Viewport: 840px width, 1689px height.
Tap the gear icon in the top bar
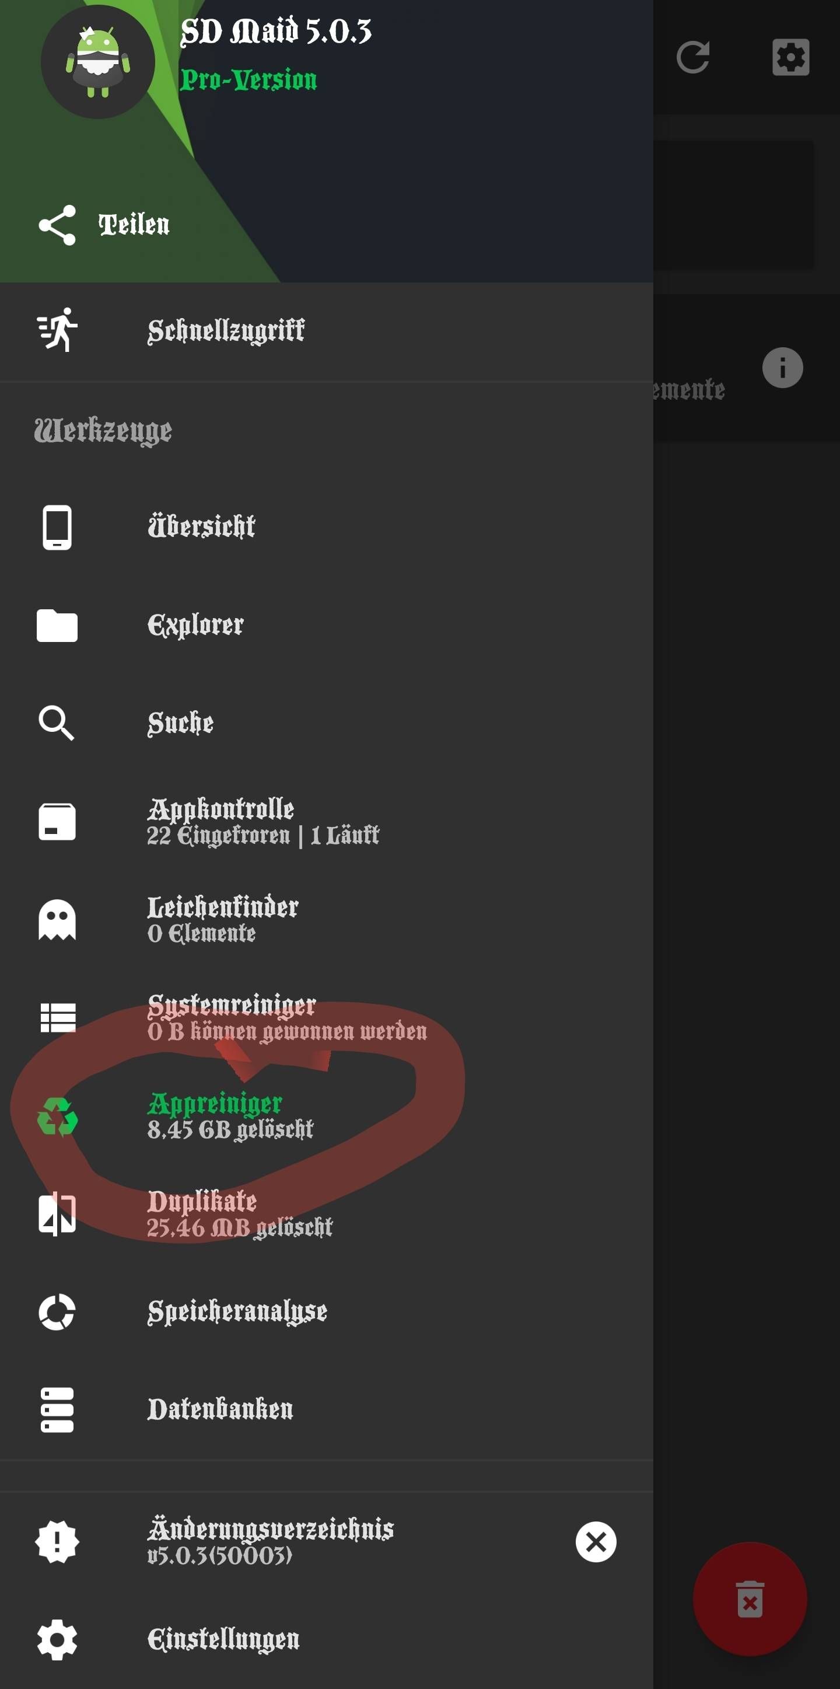790,58
